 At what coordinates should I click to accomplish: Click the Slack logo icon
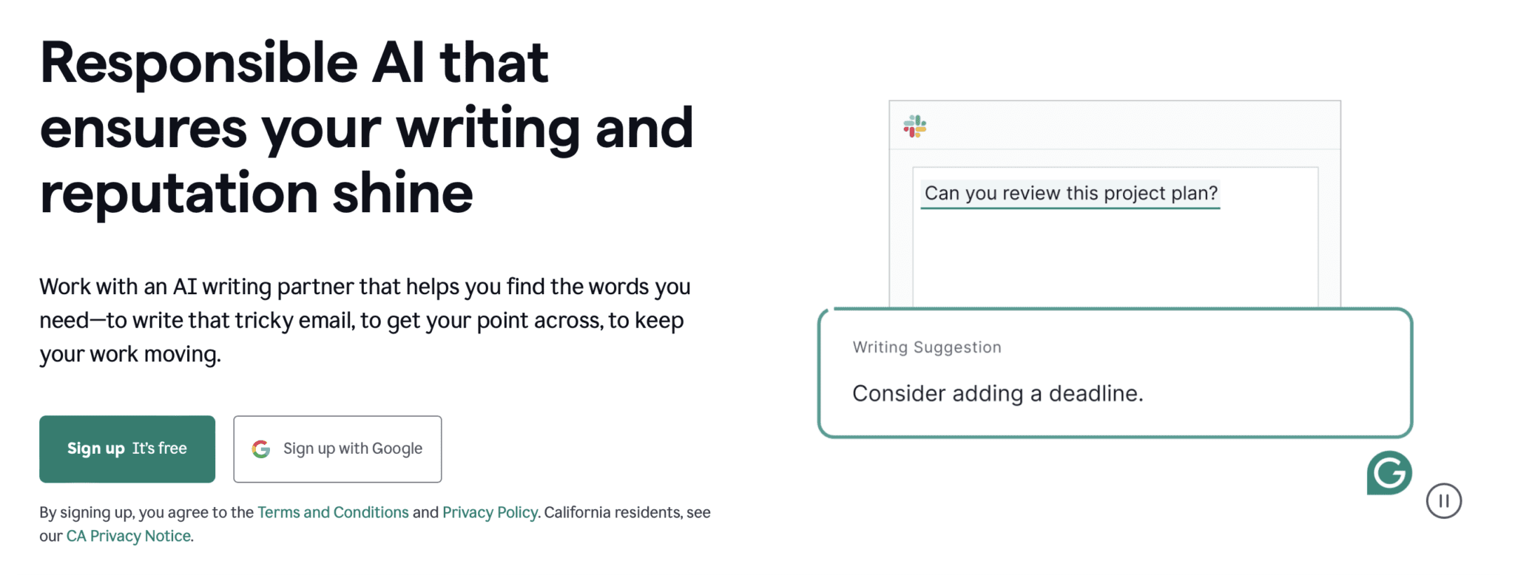coord(915,126)
